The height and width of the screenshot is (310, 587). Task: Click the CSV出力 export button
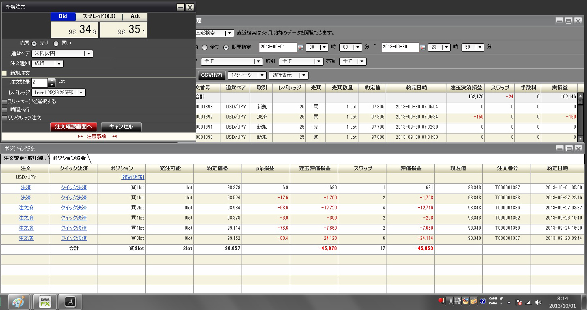[211, 75]
